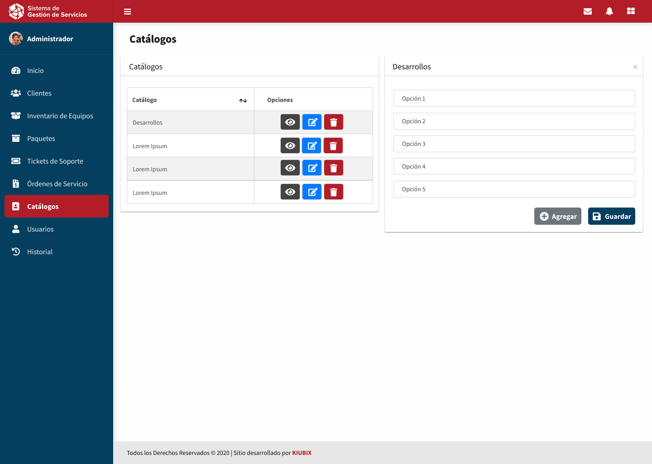Viewport: 652px width, 464px height.
Task: View the Desarrollos catalog with eye icon
Action: 290,122
